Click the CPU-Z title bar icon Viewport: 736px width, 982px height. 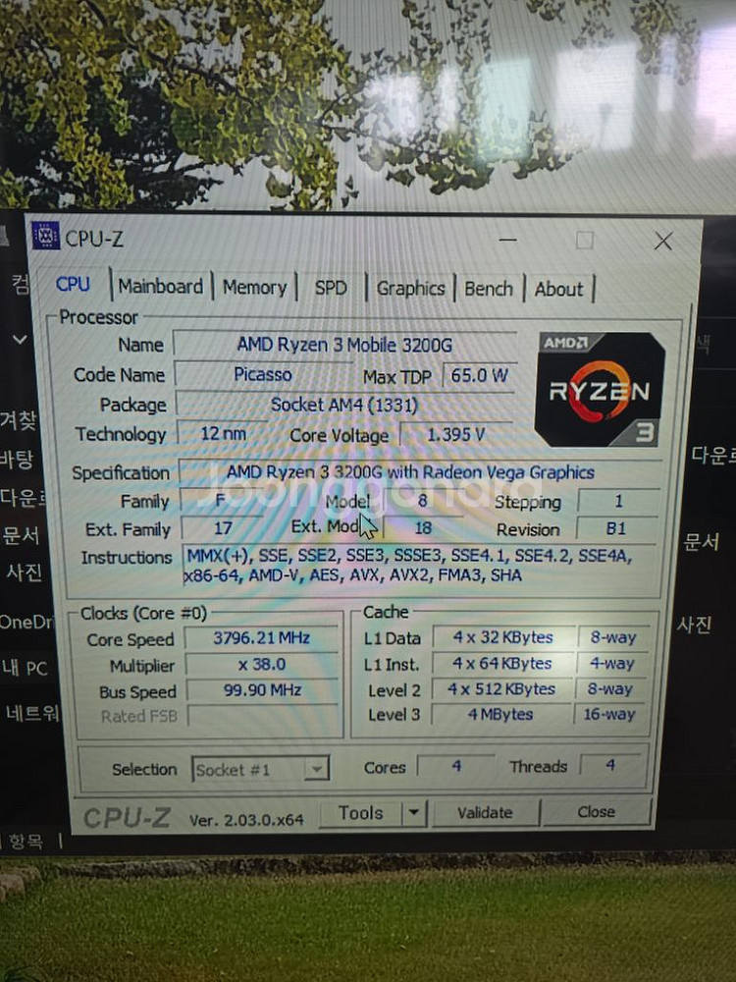pyautogui.click(x=46, y=236)
